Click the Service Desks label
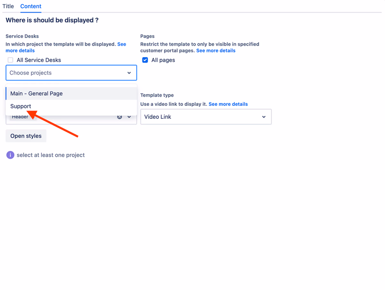 22,36
